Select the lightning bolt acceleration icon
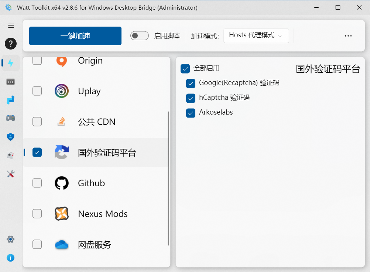Image resolution: width=370 pixels, height=272 pixels. (x=11, y=63)
